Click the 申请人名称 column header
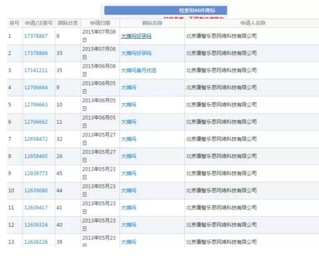This screenshot has height=256, width=319. click(253, 23)
